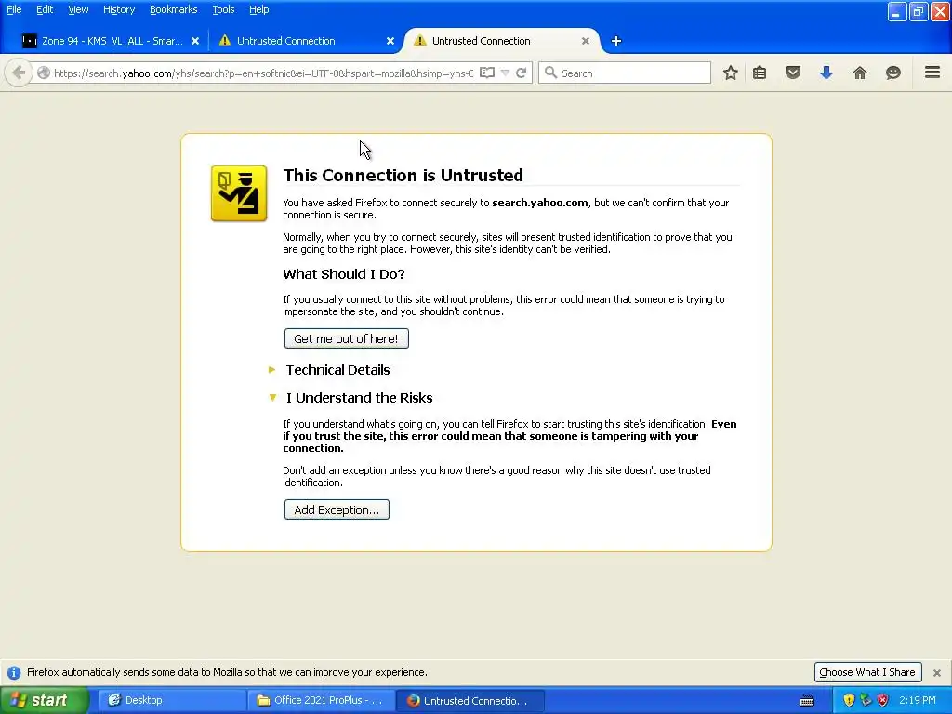Switch to Office 2021 ProPlus folder taskbar item

[x=321, y=701]
